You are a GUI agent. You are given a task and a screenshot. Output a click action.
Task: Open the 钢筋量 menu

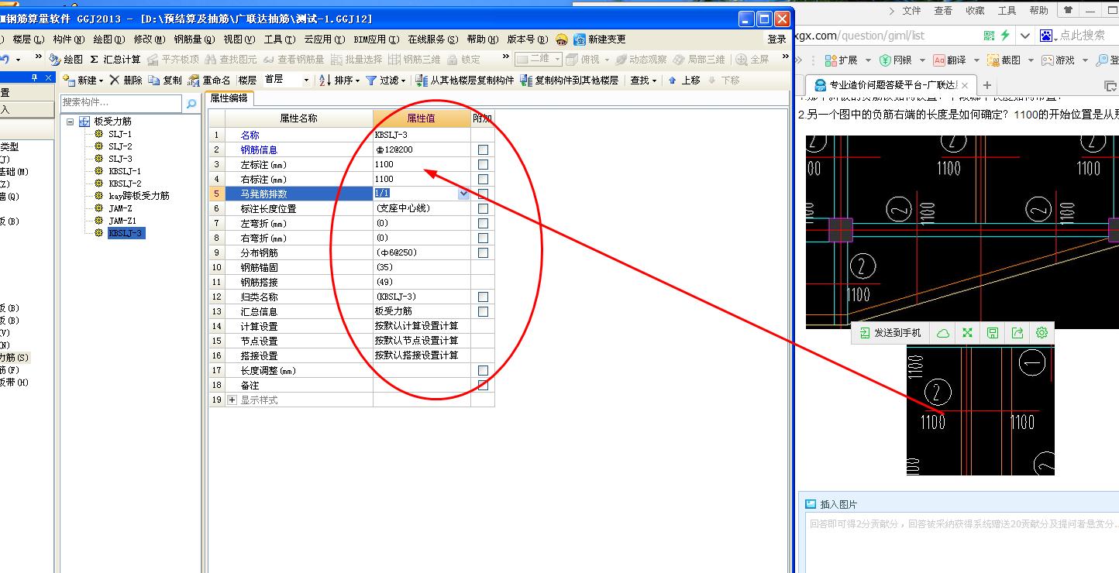coord(194,39)
